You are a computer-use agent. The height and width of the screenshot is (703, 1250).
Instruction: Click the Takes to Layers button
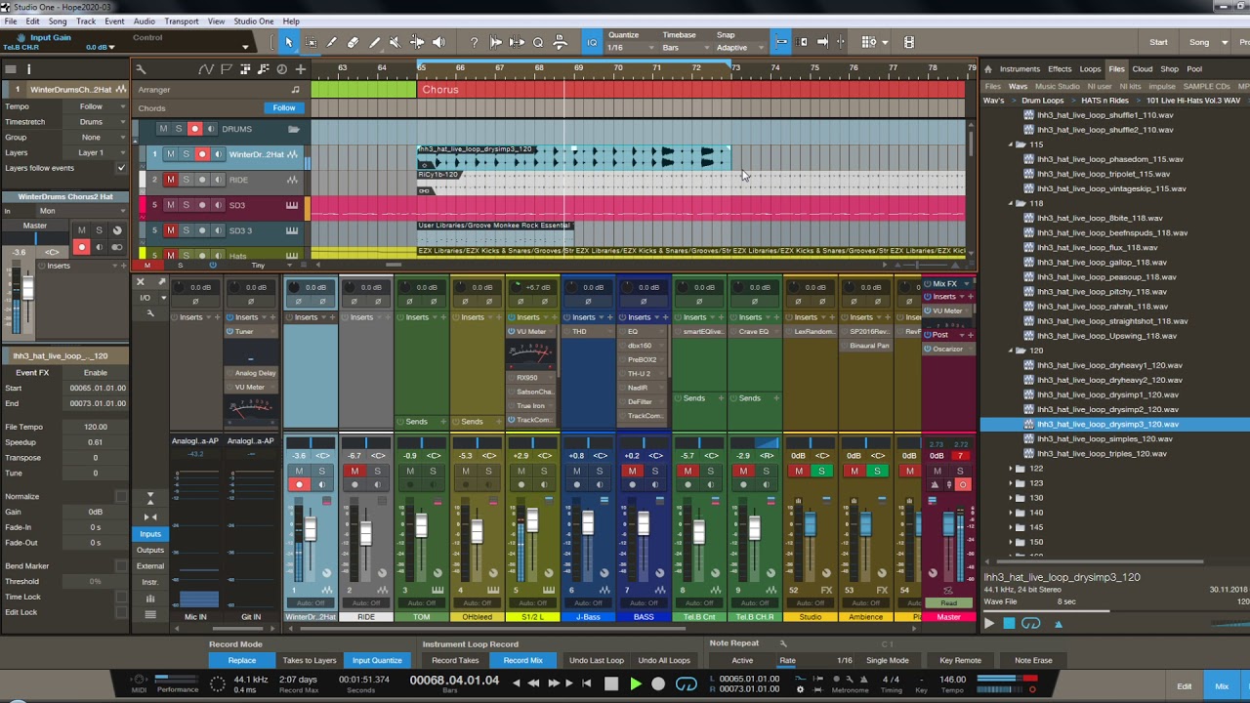(310, 660)
